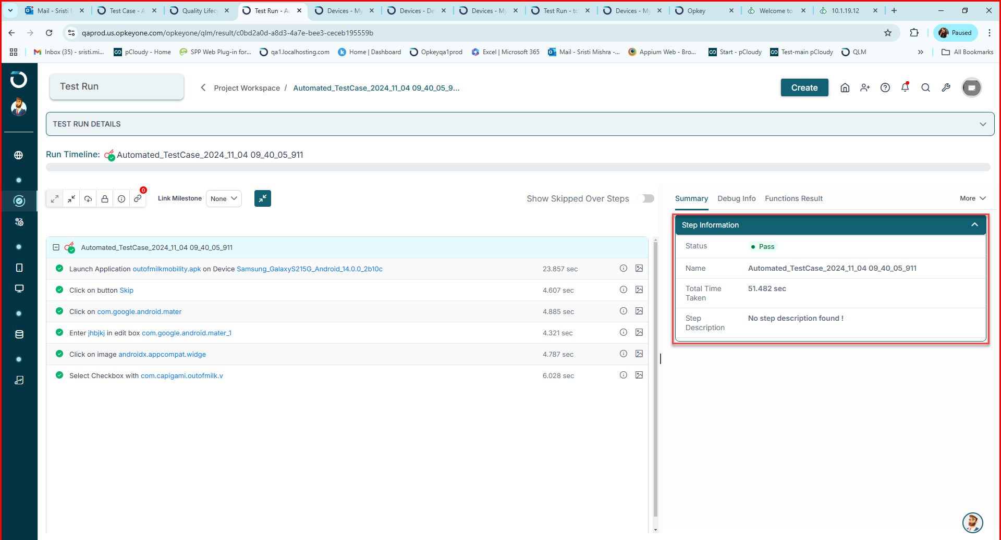Open the wrench settings icon in the header
This screenshot has width=1001, height=540.
(946, 87)
